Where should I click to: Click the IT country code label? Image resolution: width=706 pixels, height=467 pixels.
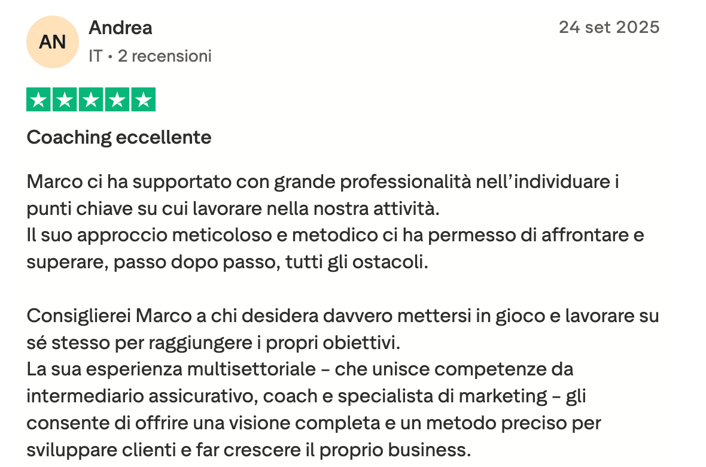pos(95,56)
